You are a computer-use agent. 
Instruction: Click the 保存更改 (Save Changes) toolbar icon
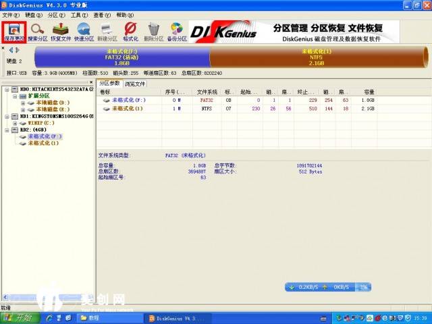(13, 31)
